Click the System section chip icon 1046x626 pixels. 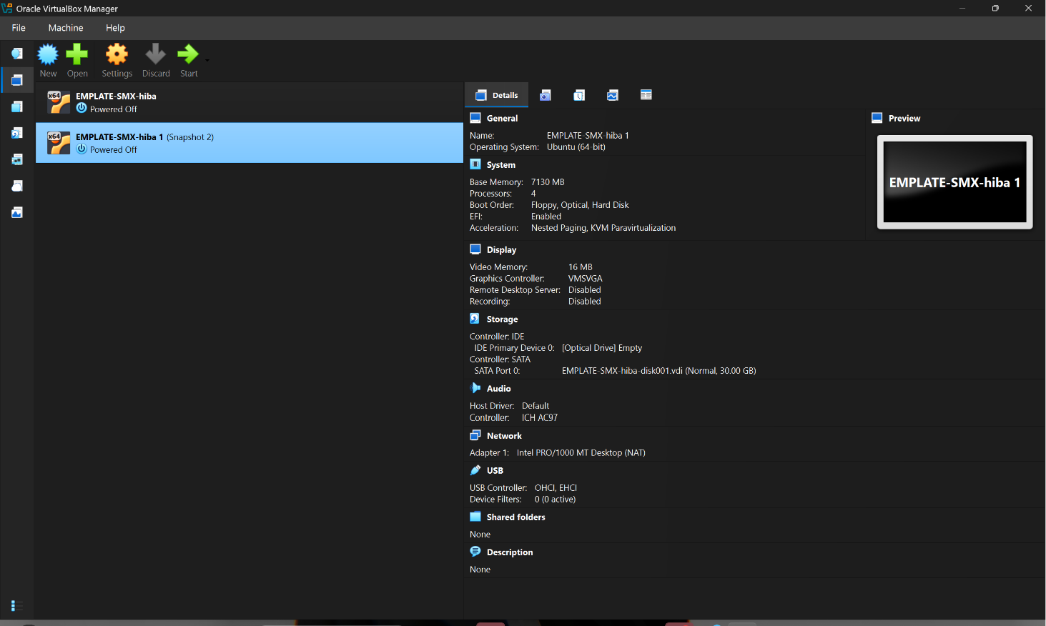click(475, 164)
